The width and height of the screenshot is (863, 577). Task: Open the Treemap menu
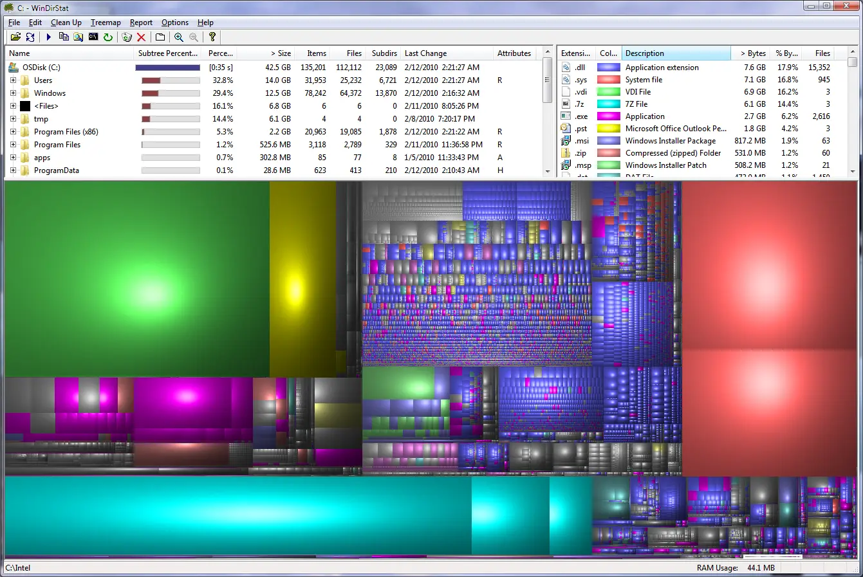[x=106, y=23]
